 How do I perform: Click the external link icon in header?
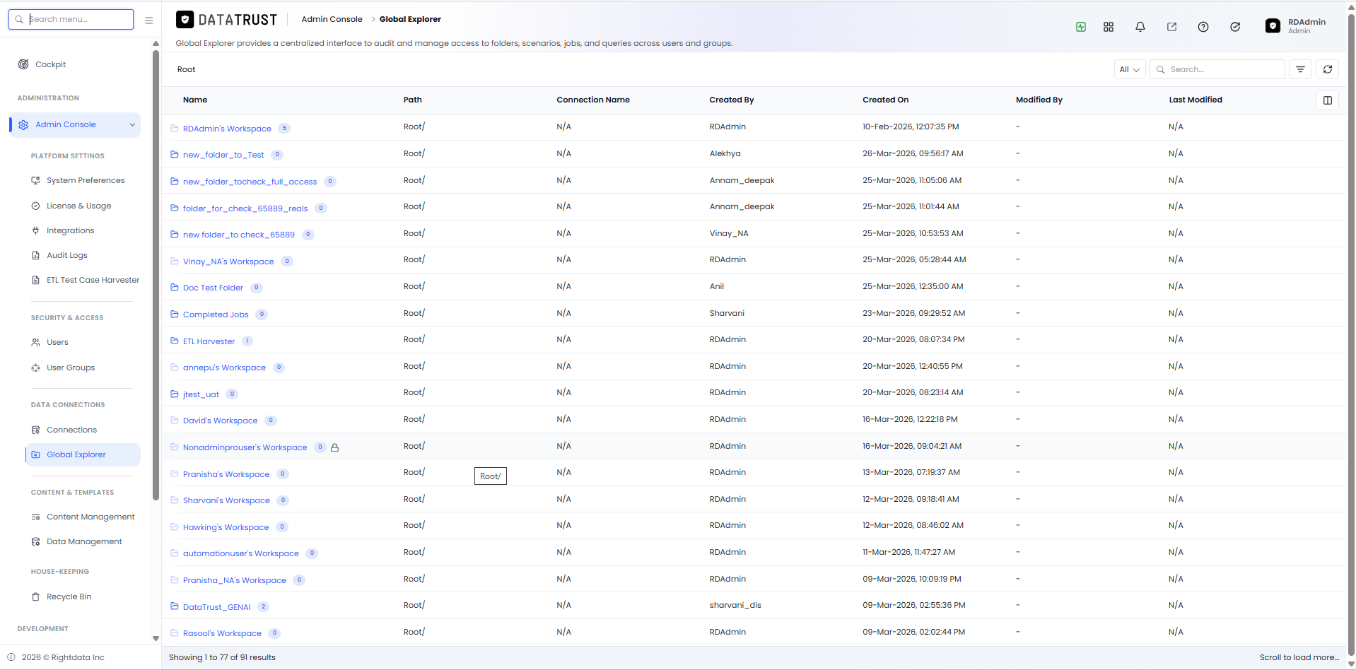[x=1171, y=27]
